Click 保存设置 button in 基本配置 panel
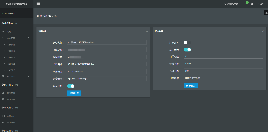Viewport: 268px width, 132px height. (74, 93)
